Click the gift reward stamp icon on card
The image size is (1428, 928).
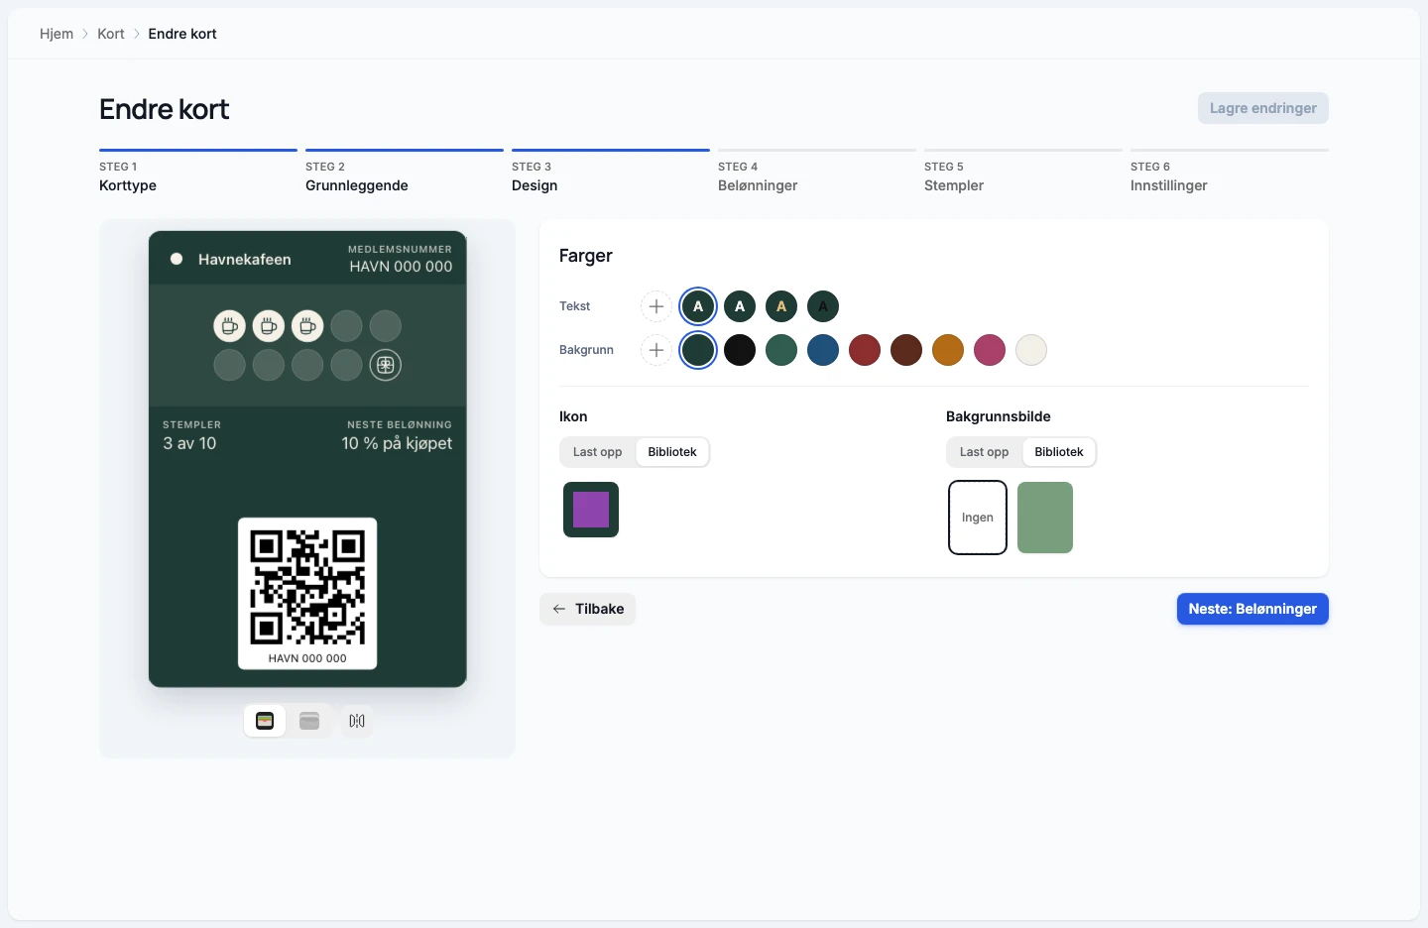[386, 365]
